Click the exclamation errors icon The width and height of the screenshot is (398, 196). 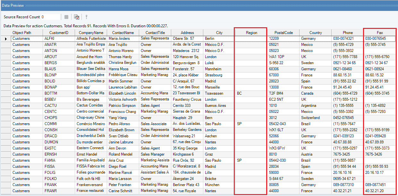tap(86, 17)
